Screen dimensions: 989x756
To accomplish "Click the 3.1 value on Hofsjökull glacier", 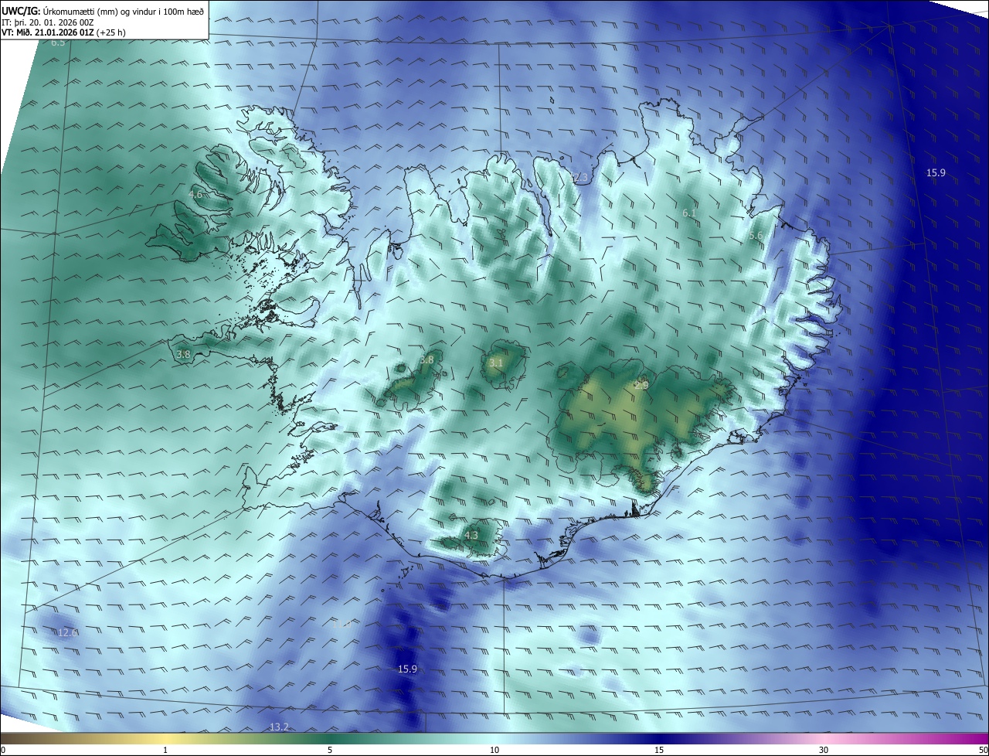I will [x=496, y=363].
